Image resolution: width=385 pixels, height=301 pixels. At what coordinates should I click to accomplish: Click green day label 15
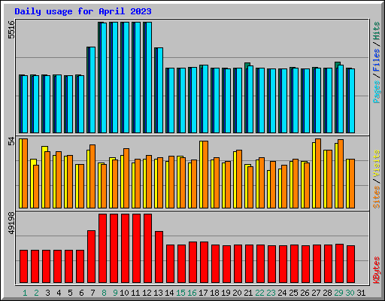pyautogui.click(x=180, y=293)
